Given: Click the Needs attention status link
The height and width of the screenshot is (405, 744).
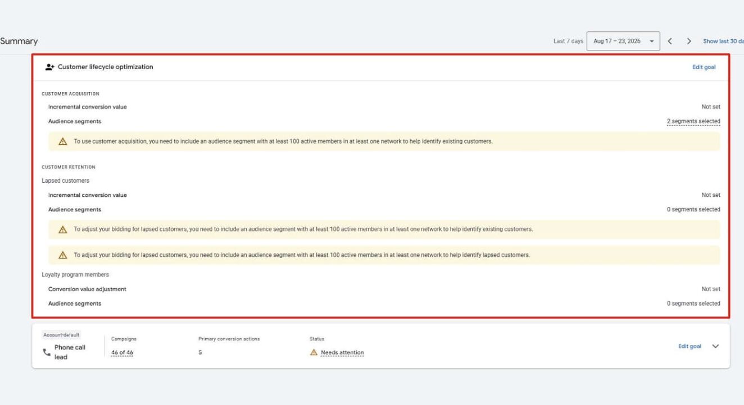Looking at the screenshot, I should (342, 353).
